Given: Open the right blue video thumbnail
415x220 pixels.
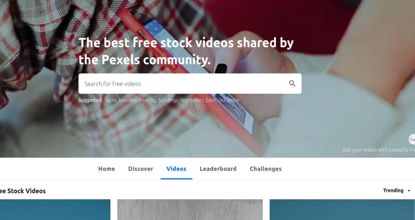Looking at the screenshot, I should pos(342,210).
